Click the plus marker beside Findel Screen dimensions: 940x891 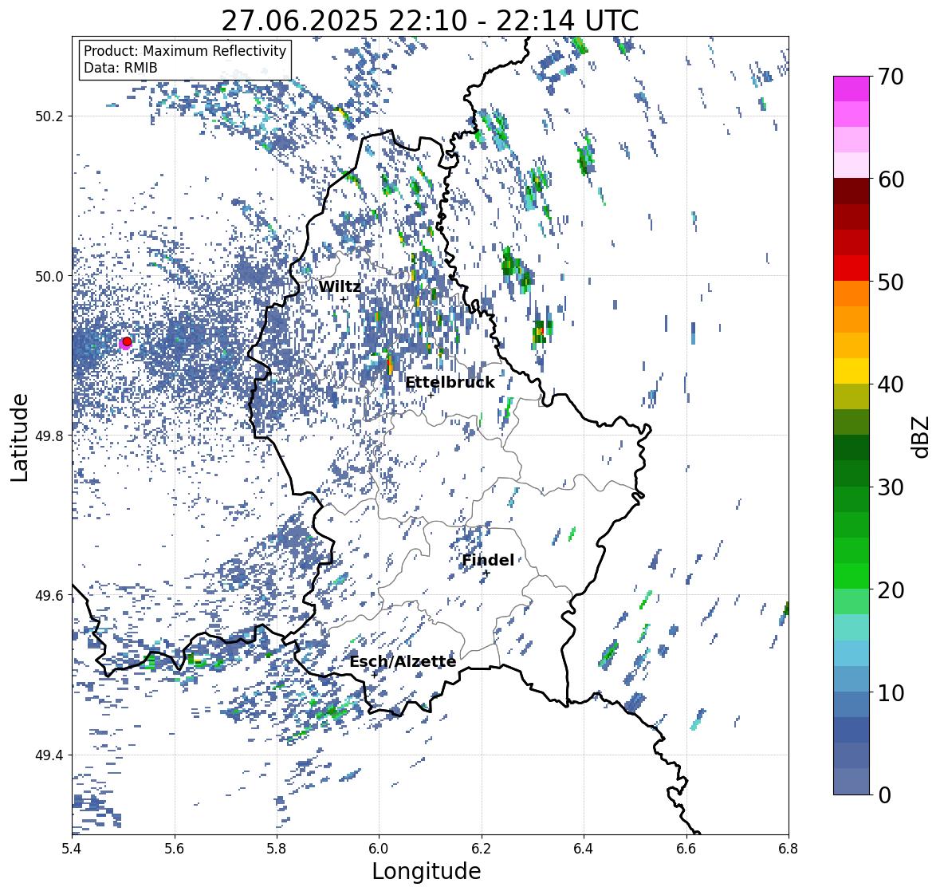(487, 574)
